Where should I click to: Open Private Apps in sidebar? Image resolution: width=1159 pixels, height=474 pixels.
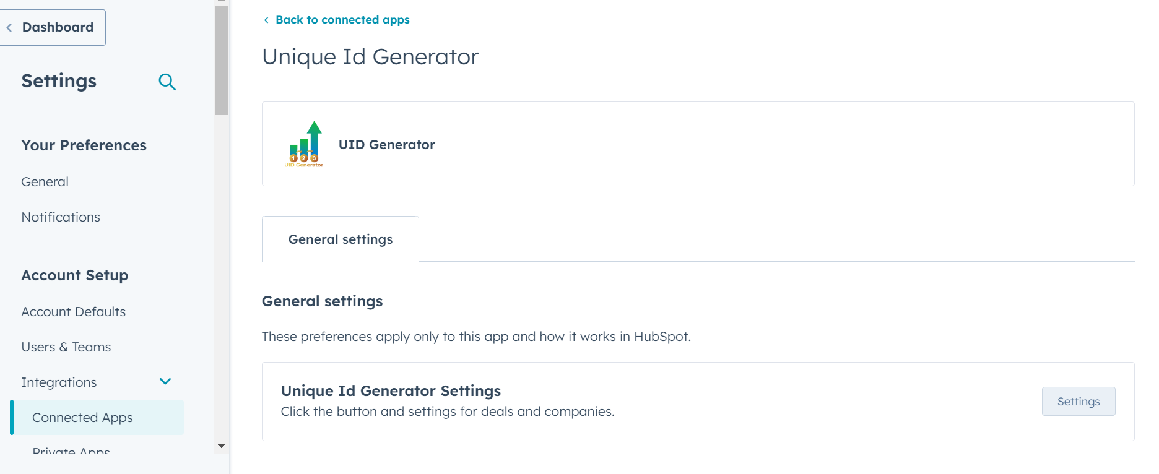[x=71, y=451]
